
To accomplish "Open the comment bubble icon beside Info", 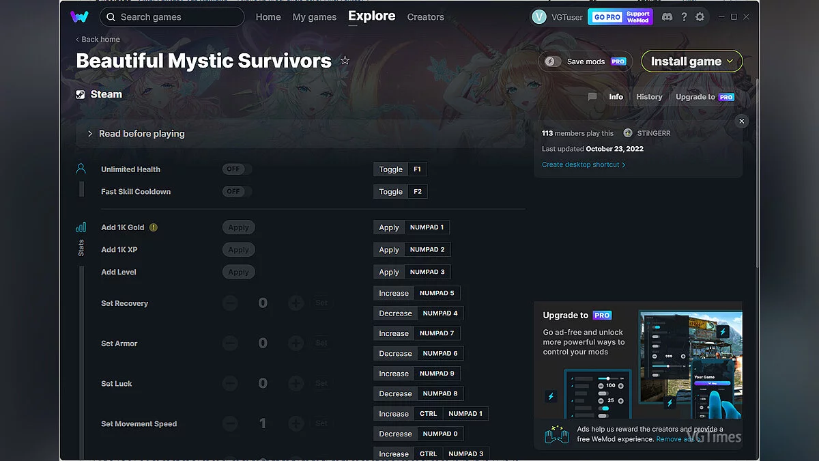I will click(592, 97).
